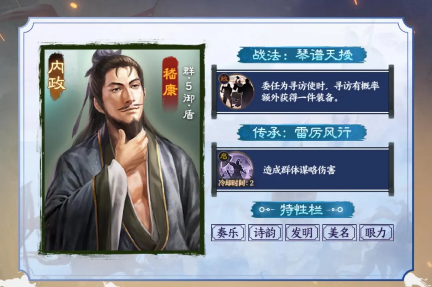Select the 美名 trait tag

339,233
